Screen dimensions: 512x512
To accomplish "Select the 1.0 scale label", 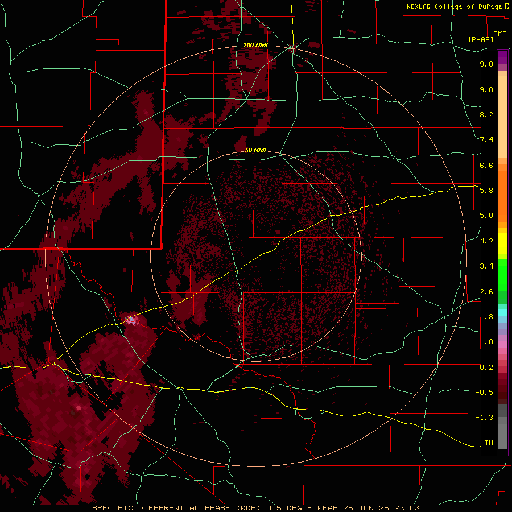I will tap(486, 342).
